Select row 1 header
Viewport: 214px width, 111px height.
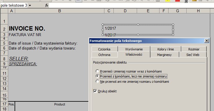click(4, 19)
